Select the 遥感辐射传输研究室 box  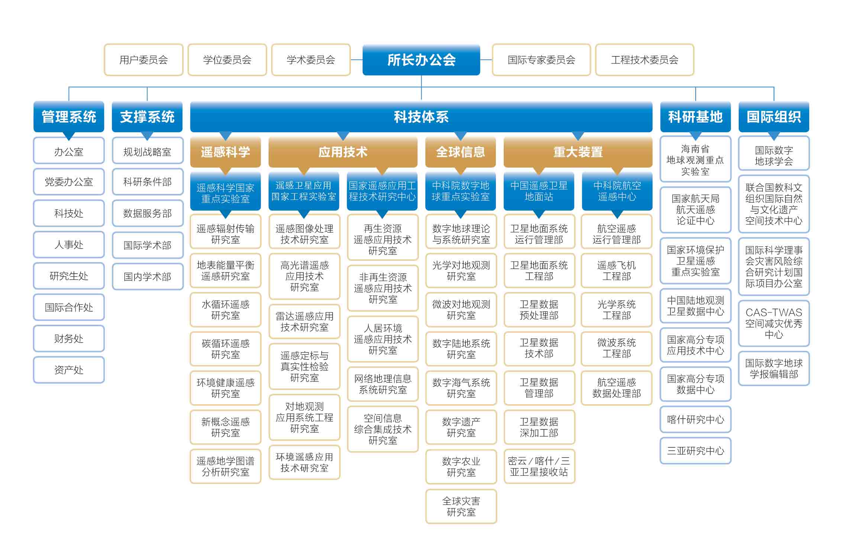(225, 232)
